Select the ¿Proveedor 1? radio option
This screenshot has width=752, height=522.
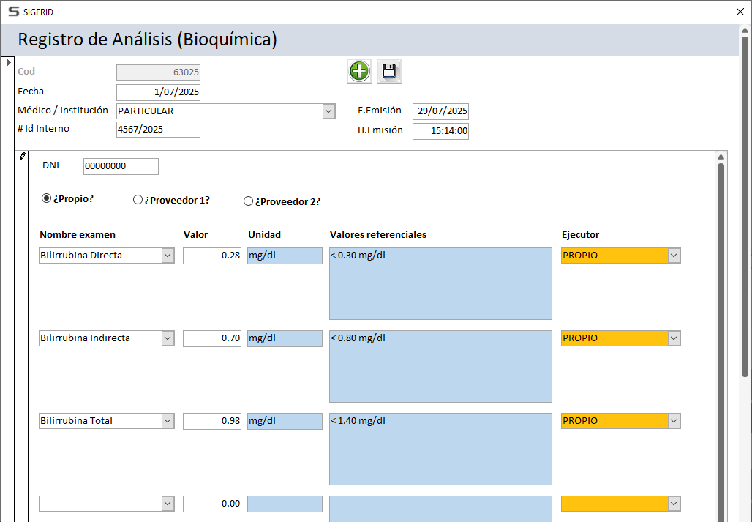138,200
